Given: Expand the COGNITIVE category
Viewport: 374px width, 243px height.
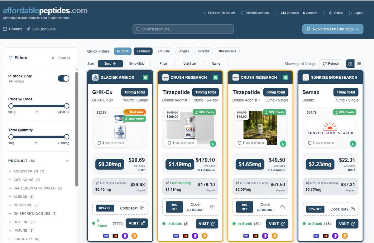Looking at the screenshot, I should [x=24, y=205].
